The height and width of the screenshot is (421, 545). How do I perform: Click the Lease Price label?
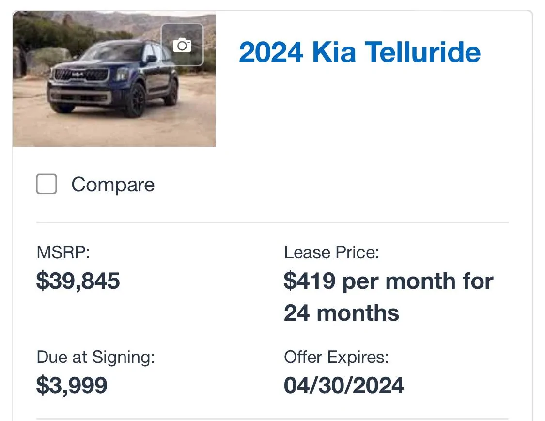[331, 252]
